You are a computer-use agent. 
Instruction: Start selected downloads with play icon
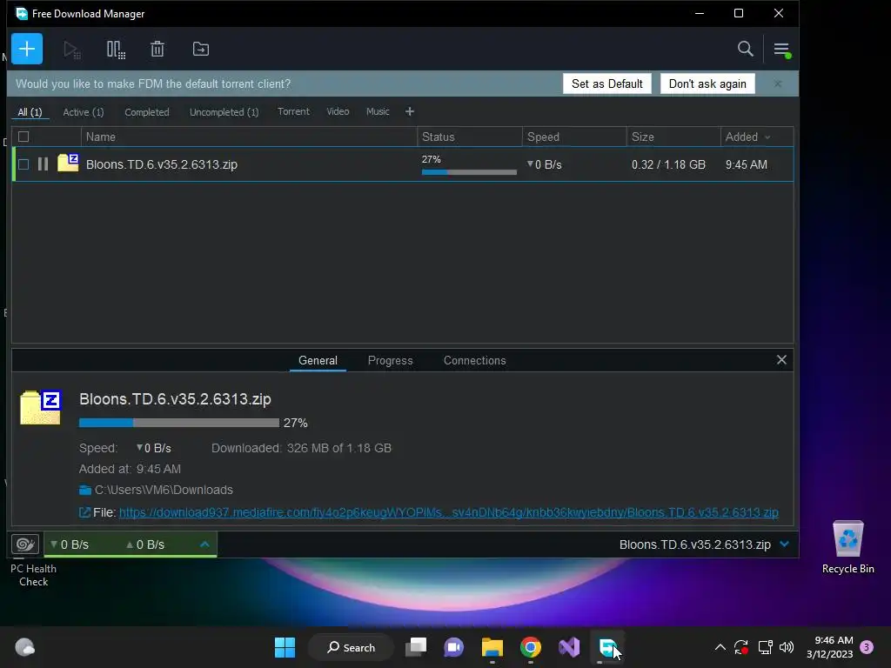(x=71, y=50)
